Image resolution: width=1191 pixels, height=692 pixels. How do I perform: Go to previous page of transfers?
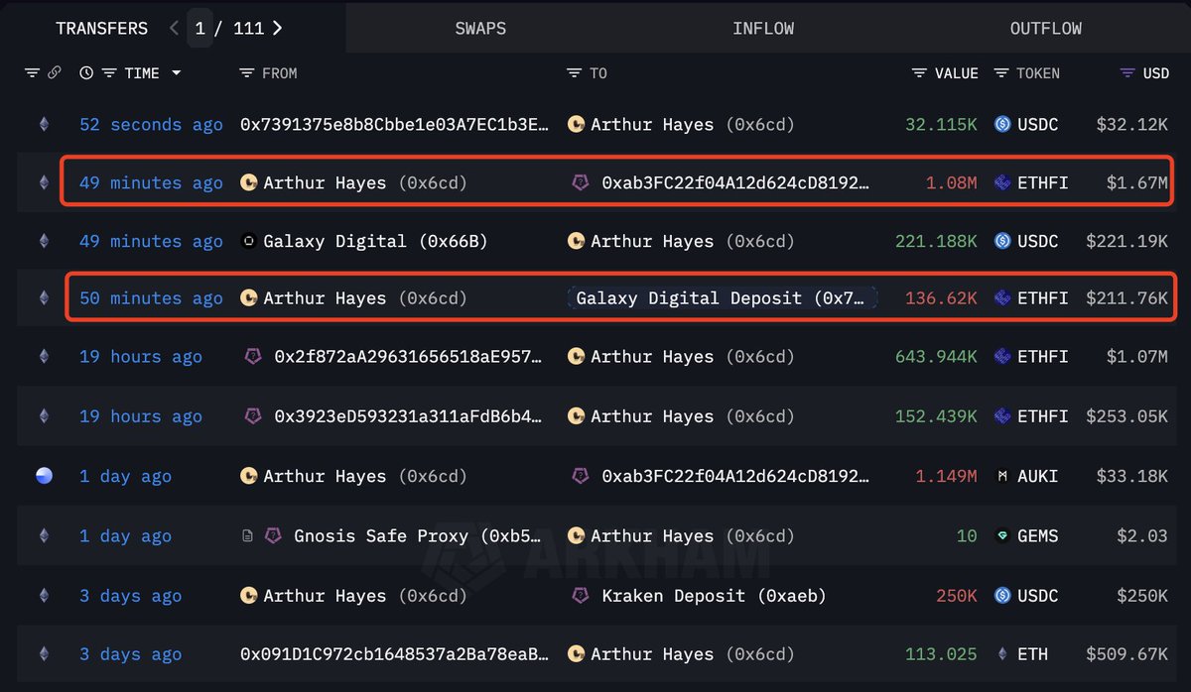(x=174, y=28)
